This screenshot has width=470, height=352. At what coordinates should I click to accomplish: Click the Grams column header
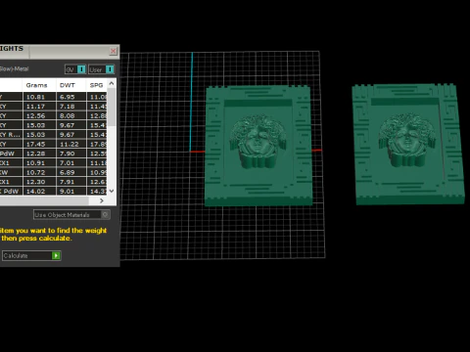(36, 85)
